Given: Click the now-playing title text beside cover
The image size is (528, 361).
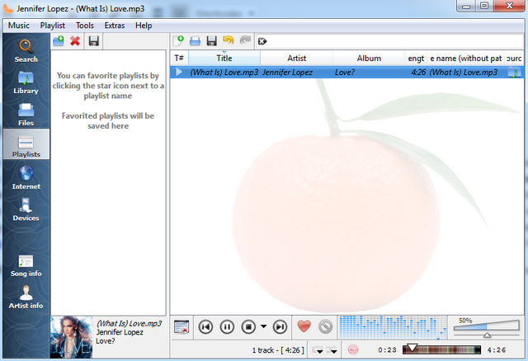Looking at the screenshot, I should coord(130,323).
